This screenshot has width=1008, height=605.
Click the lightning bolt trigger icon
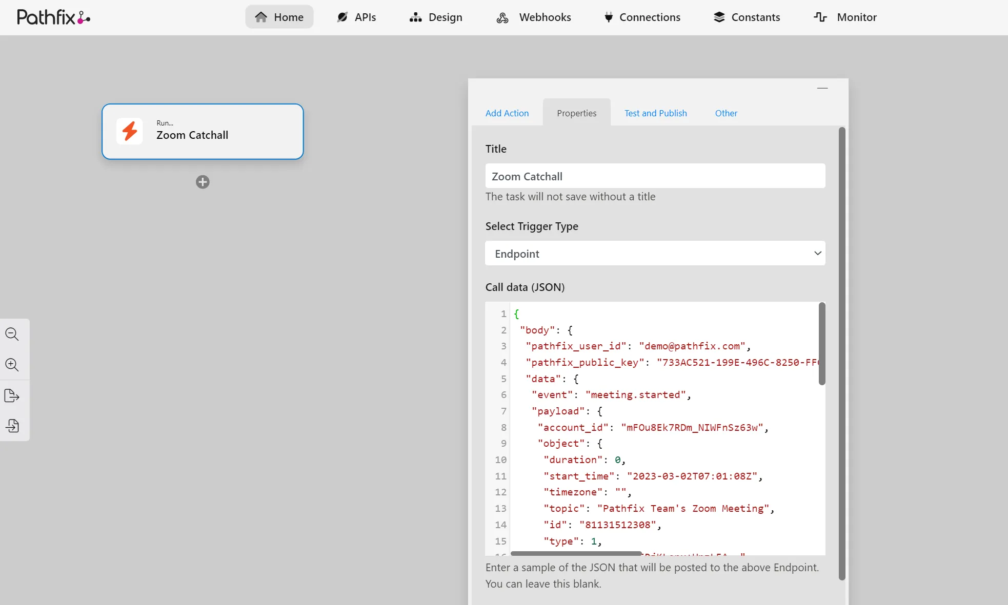pos(130,131)
